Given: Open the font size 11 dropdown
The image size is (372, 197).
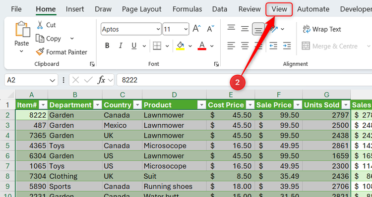Looking at the screenshot, I should (x=186, y=29).
